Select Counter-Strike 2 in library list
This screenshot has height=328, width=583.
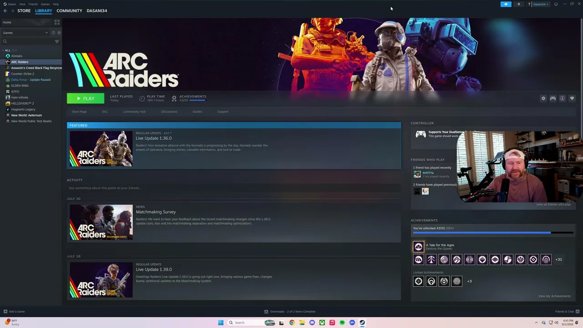pyautogui.click(x=22, y=74)
